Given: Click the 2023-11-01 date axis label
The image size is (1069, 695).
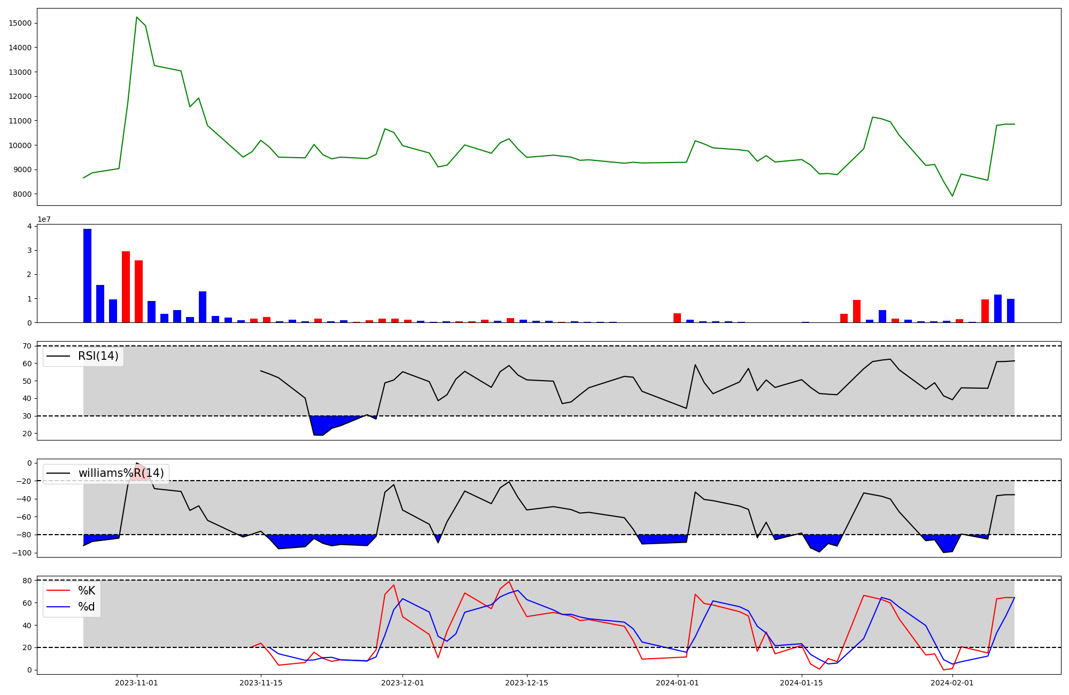Looking at the screenshot, I should (137, 683).
